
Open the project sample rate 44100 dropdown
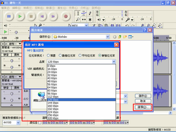pos(18,123)
